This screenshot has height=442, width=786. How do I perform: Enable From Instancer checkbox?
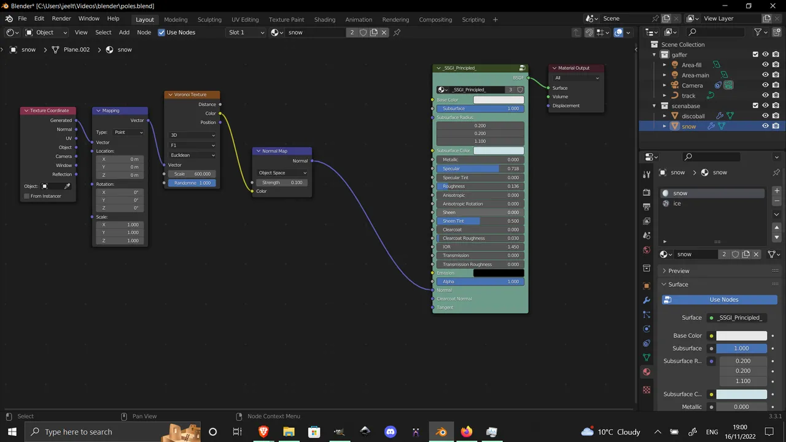tap(26, 196)
